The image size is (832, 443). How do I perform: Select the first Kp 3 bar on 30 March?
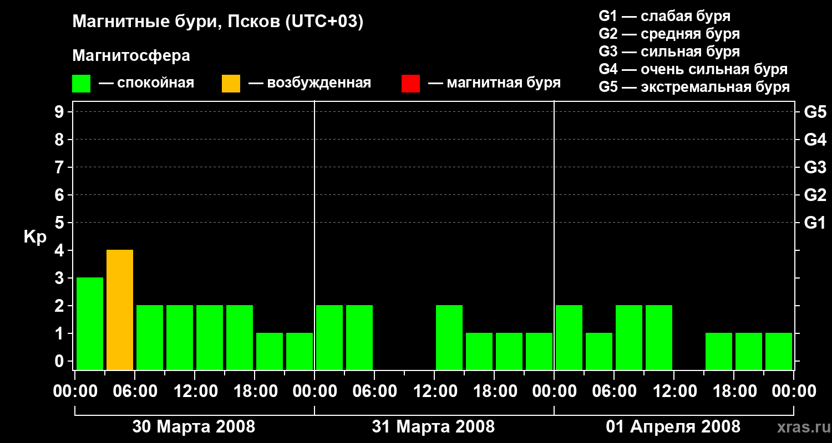click(x=90, y=323)
